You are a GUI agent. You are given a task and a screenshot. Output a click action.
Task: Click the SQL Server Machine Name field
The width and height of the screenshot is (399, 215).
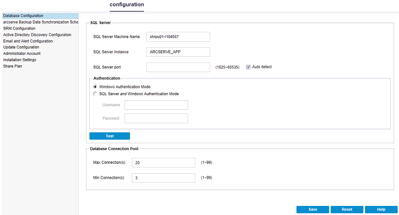[x=178, y=37]
